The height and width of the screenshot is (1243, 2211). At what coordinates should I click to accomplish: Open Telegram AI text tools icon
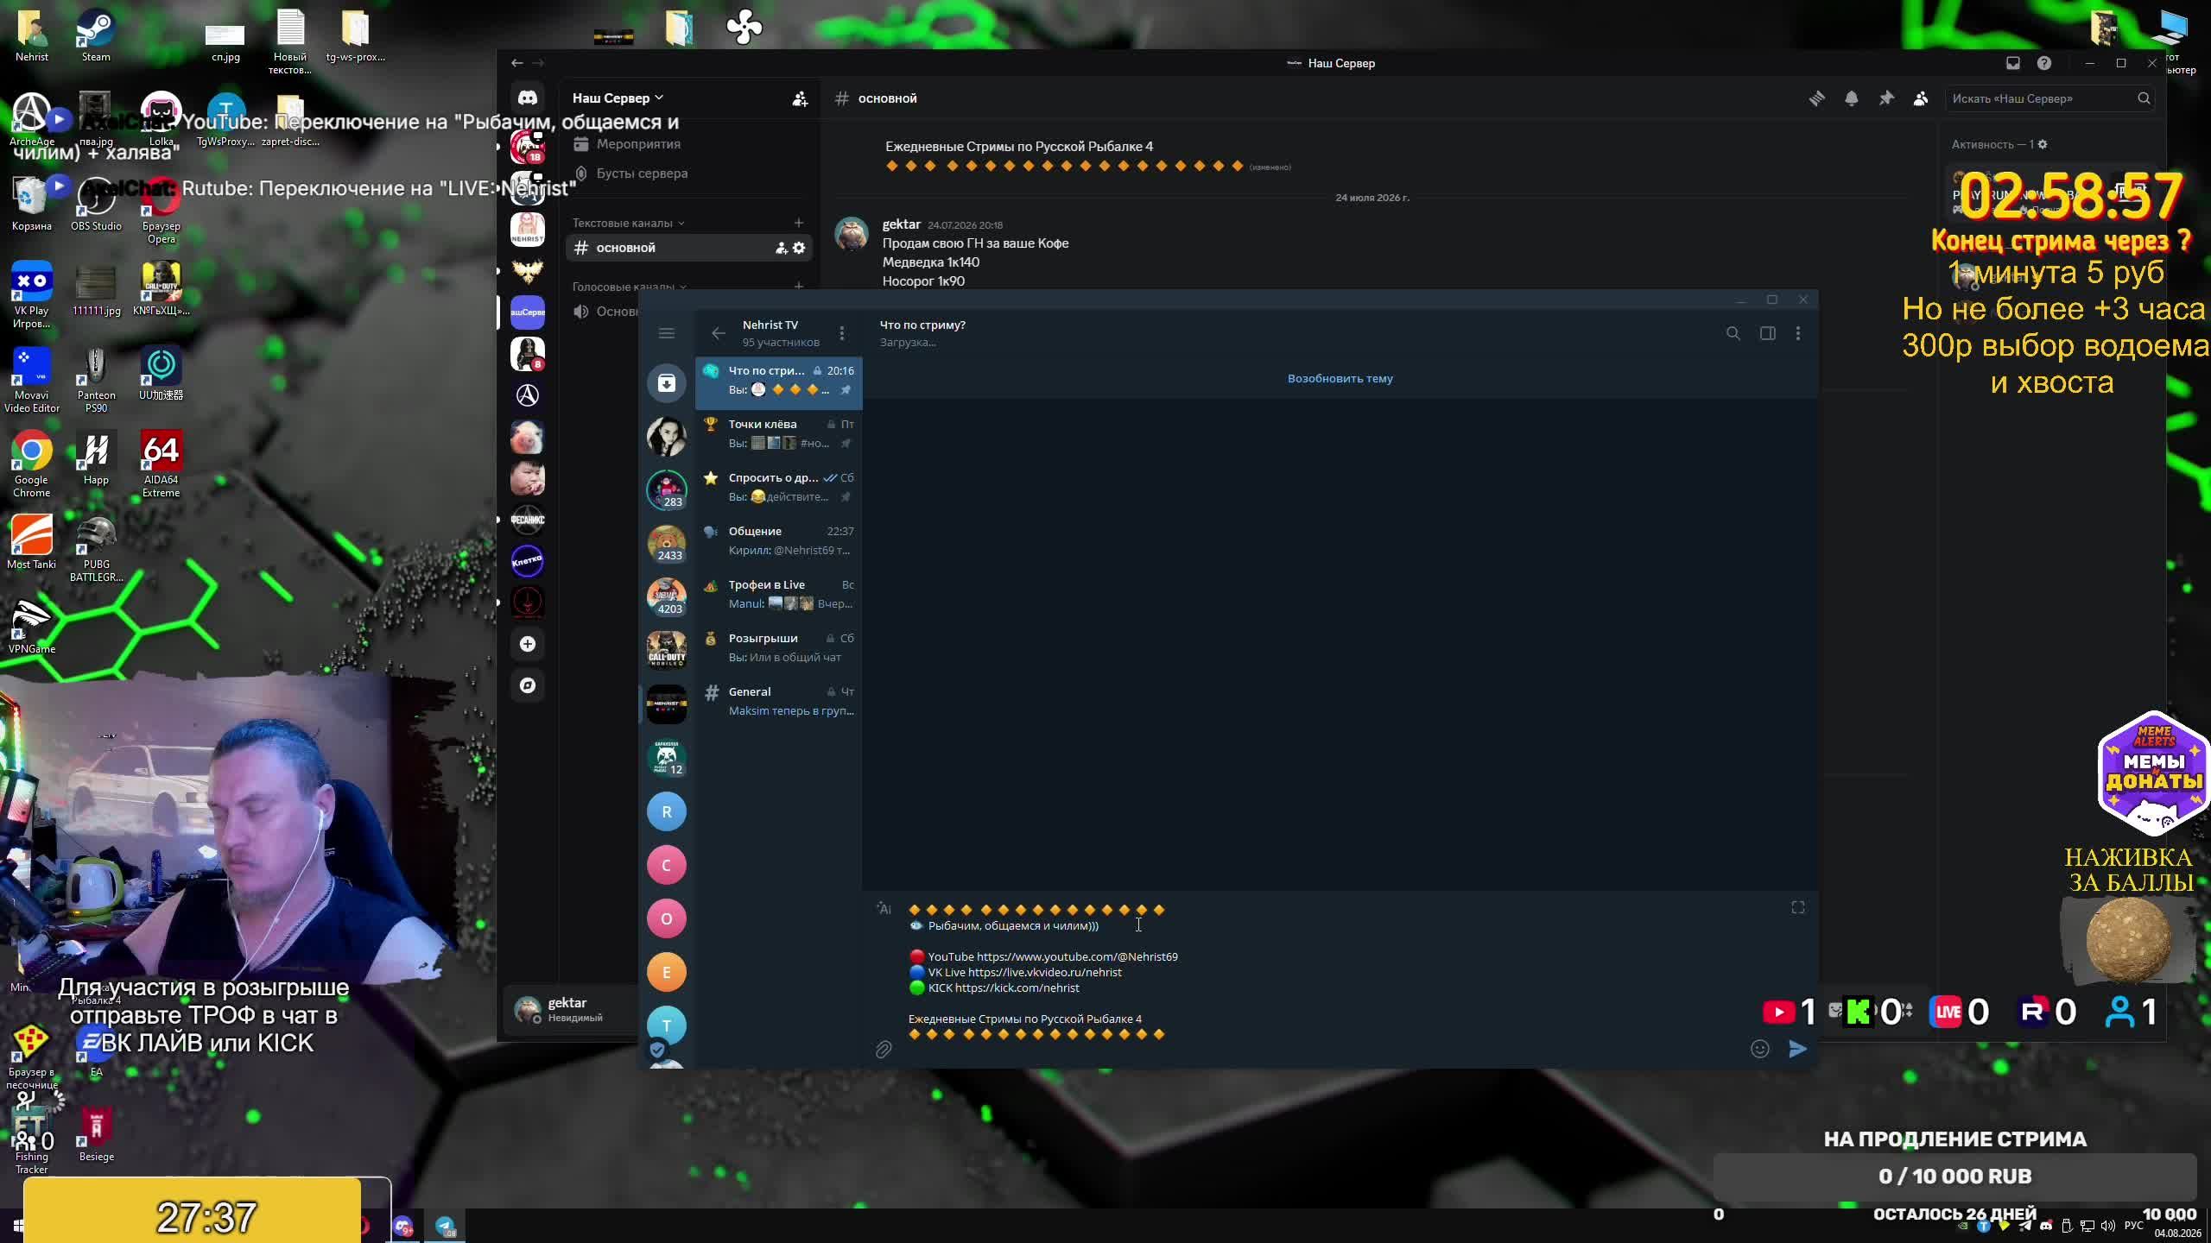[x=884, y=908]
